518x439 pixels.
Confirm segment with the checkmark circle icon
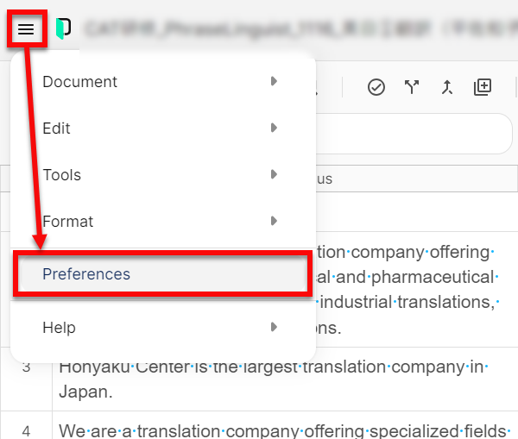coord(376,87)
